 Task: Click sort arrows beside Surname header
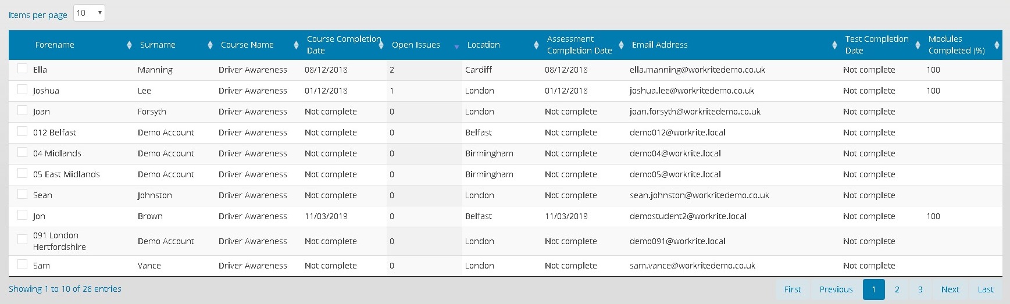210,45
